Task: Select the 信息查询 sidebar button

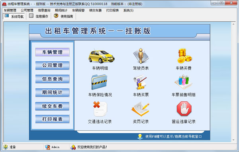Action: point(52,79)
